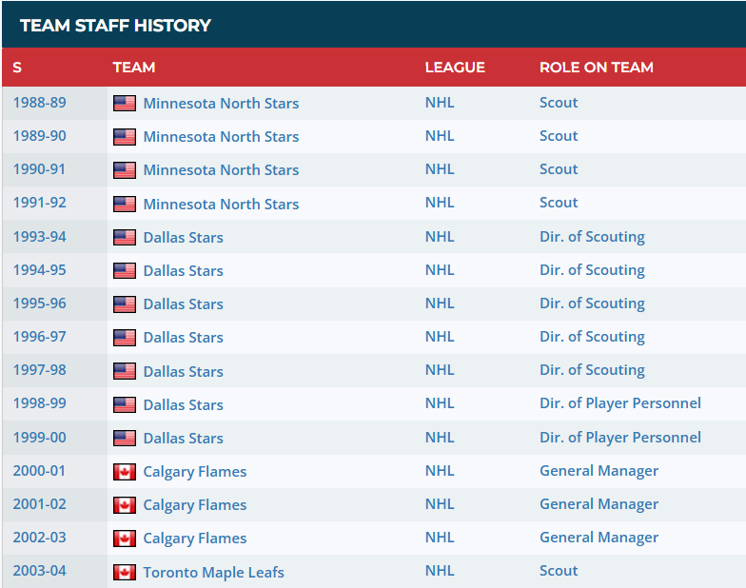Click Canadian flag in 2000-01 Calgary Flames row
The image size is (746, 588).
pyautogui.click(x=125, y=472)
